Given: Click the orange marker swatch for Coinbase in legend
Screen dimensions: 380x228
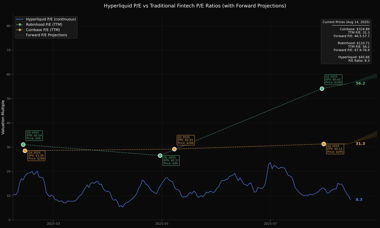Looking at the screenshot, I should click(20, 30).
